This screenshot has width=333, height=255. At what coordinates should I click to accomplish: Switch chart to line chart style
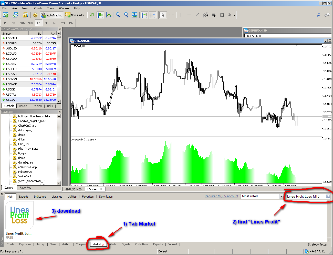[x=109, y=15]
